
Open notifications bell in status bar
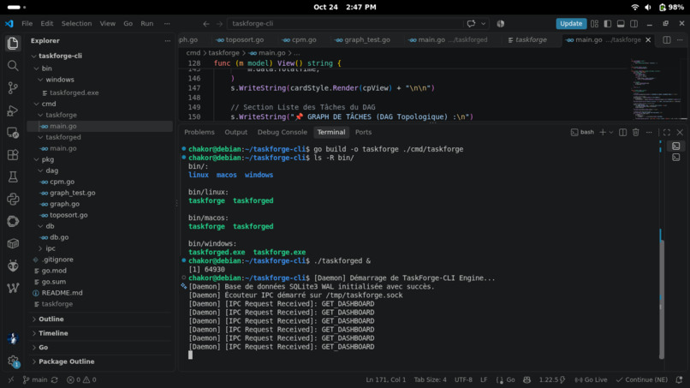pos(679,379)
